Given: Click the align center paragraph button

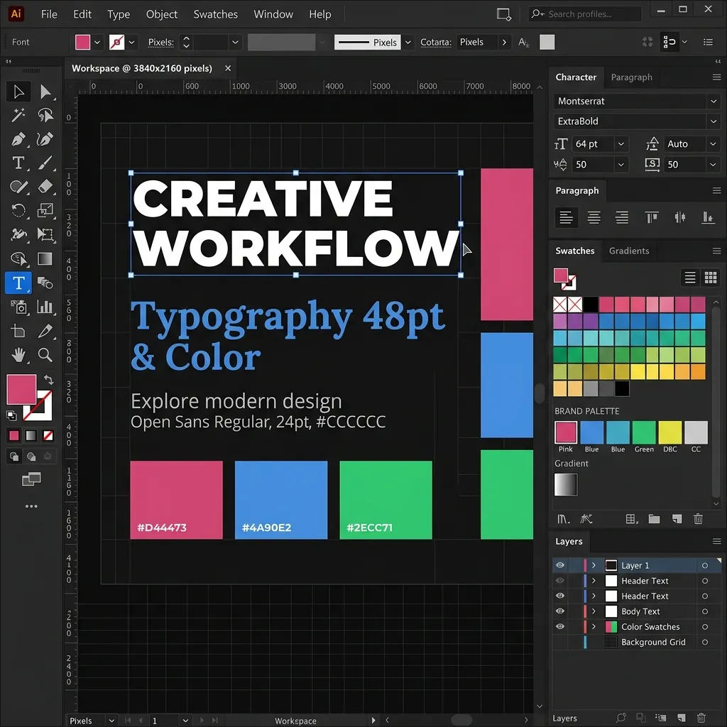Looking at the screenshot, I should [x=594, y=217].
